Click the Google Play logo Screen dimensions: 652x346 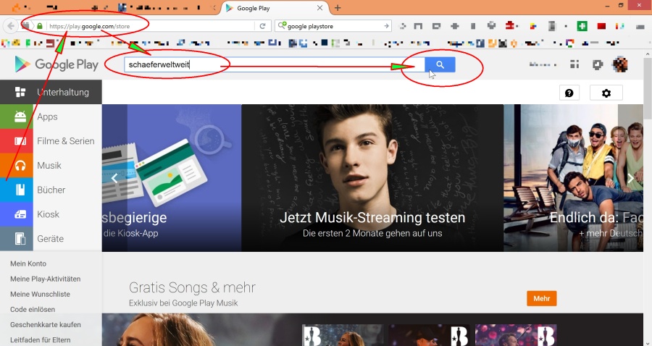(x=57, y=64)
